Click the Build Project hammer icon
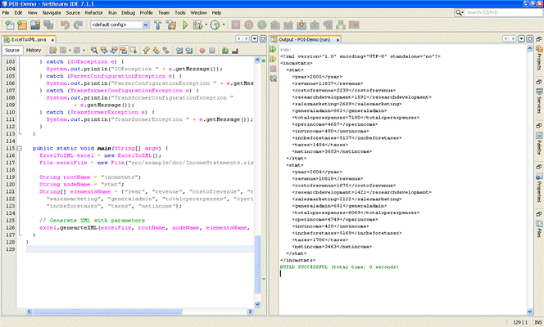The width and height of the screenshot is (544, 327). (x=158, y=25)
